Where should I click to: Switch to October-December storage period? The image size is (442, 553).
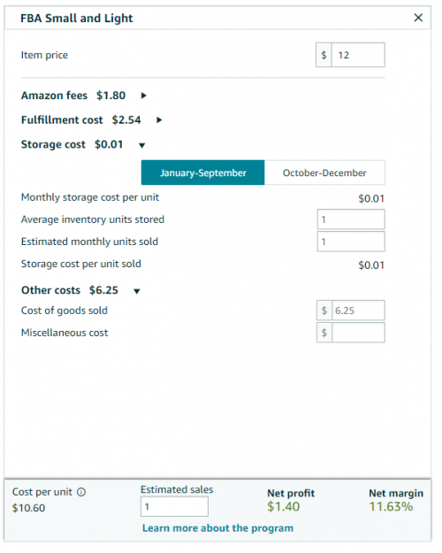click(324, 173)
